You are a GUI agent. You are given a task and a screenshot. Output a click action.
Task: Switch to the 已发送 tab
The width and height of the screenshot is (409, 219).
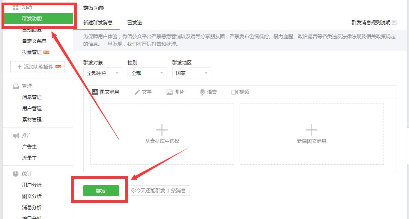[x=134, y=22]
